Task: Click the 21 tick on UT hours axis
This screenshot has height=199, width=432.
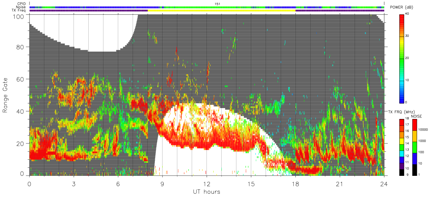Action: 339,184
